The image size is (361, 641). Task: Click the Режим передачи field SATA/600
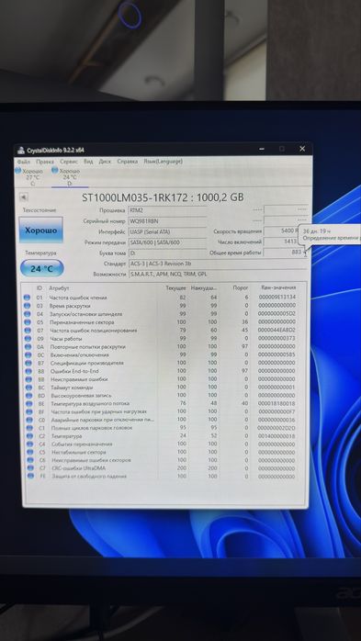point(167,242)
